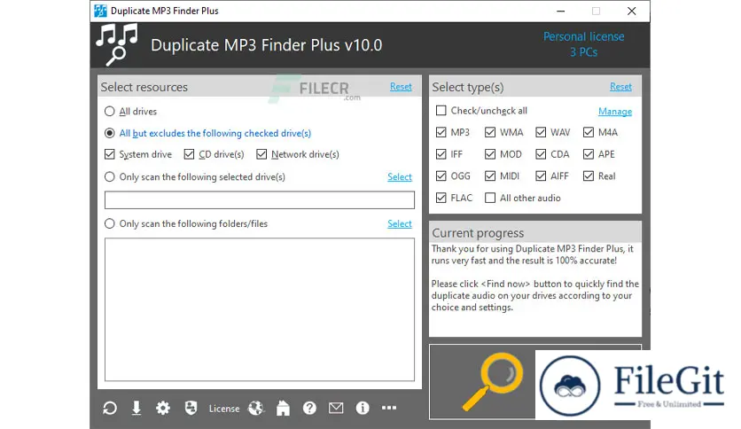Click the shield icon in bottom toolbar

(191, 408)
